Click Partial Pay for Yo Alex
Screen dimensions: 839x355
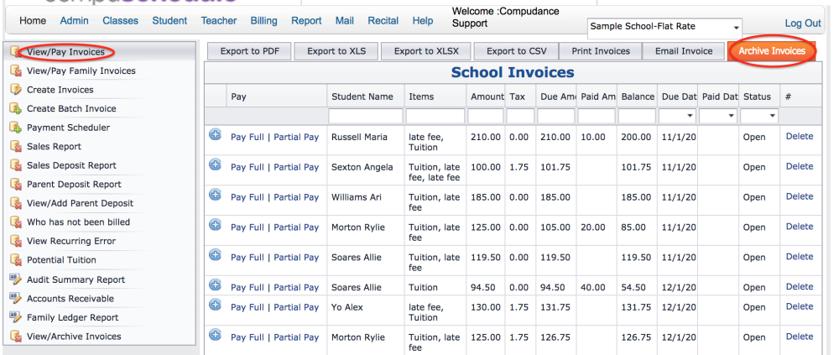tap(296, 307)
